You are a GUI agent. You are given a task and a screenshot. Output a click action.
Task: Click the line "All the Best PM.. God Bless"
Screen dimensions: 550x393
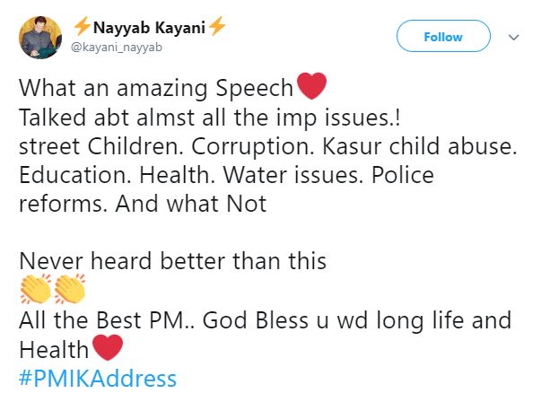point(265,319)
